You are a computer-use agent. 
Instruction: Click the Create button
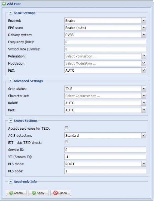[16, 193]
